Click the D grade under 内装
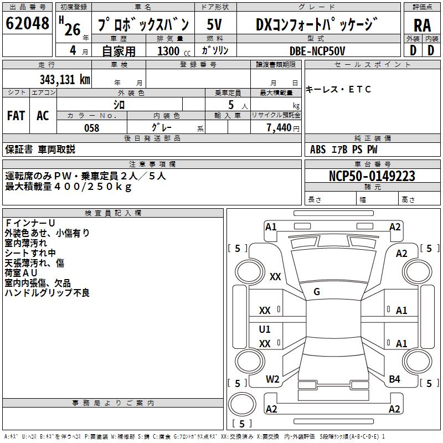This screenshot has height=443, width=443. (x=431, y=50)
